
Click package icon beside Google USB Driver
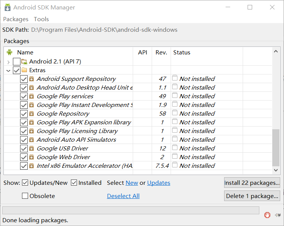(x=31, y=149)
